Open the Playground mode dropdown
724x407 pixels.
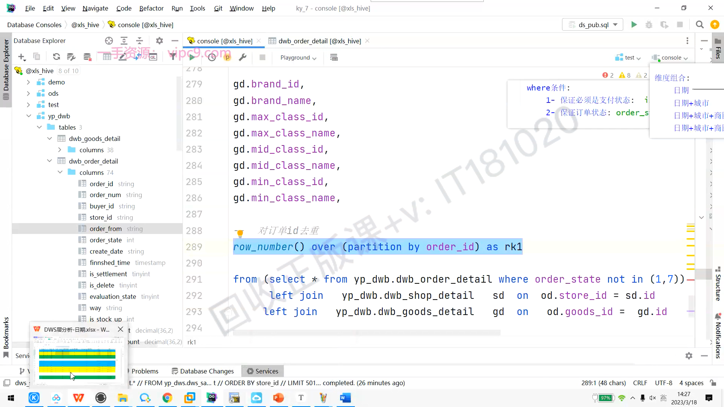[298, 58]
